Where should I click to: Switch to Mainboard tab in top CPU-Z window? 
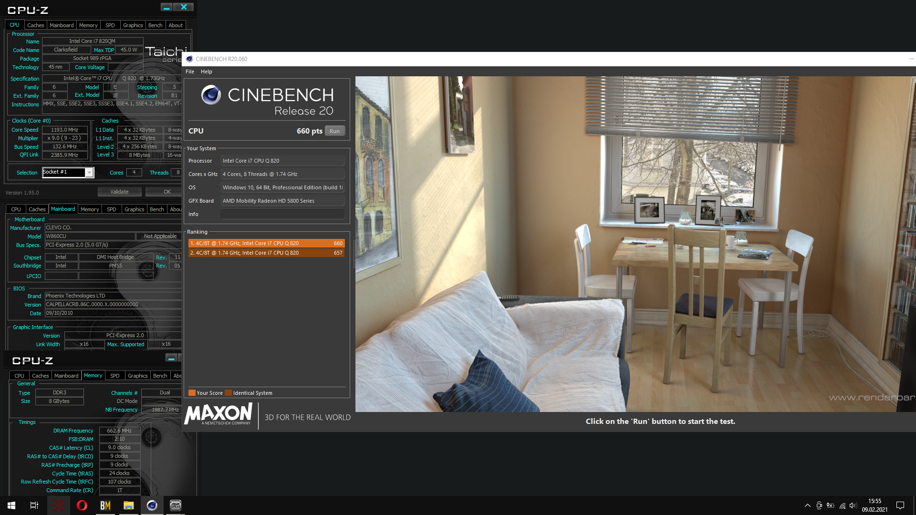pos(62,25)
